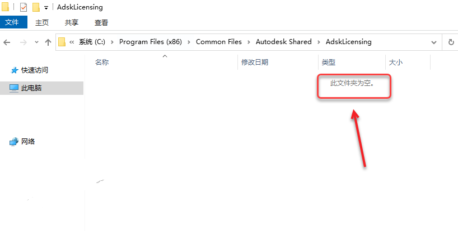Switch to the 共享 ribbon tab
This screenshot has width=458, height=231.
[x=72, y=22]
